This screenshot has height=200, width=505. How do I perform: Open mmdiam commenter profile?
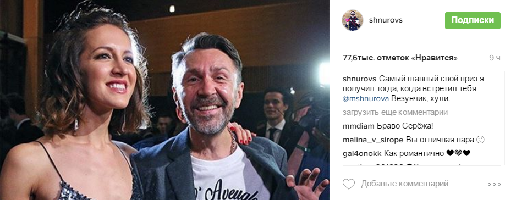355,126
